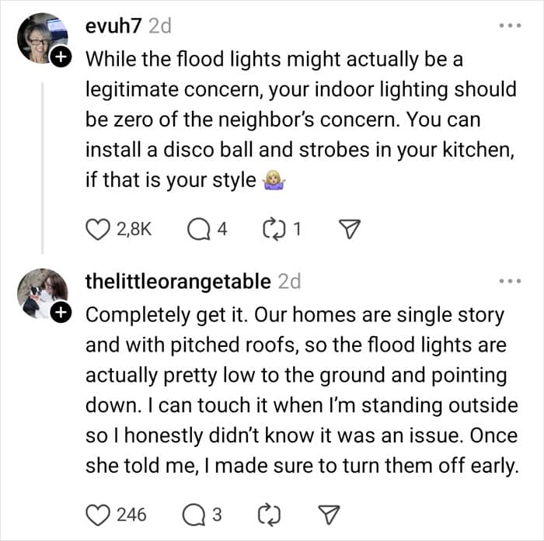Screen dimensions: 544x541
Task: Follow thelittleorangetable using the plus badge
Action: click(61, 312)
